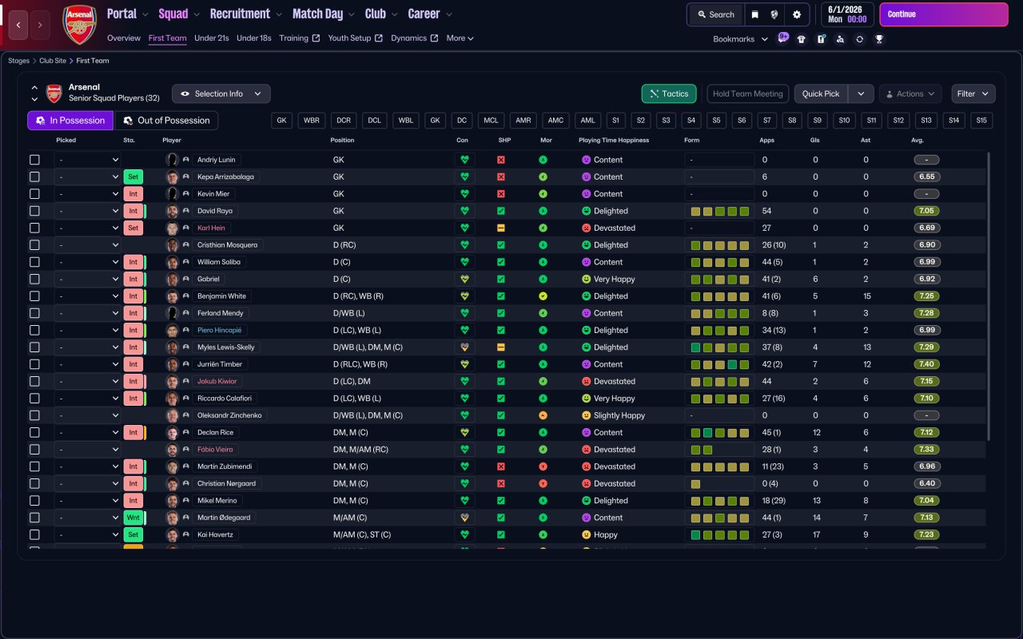Go back with the left arrow button
Screen dimensions: 1023x639
click(x=18, y=25)
